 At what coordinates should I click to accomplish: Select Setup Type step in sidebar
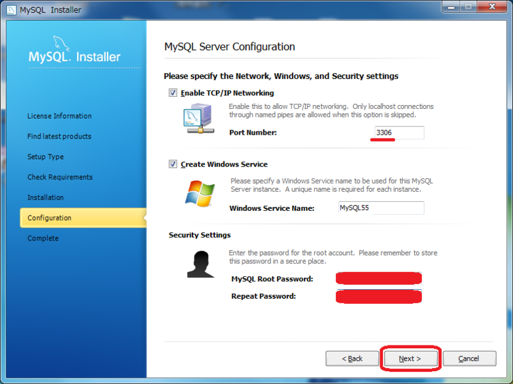tap(46, 156)
